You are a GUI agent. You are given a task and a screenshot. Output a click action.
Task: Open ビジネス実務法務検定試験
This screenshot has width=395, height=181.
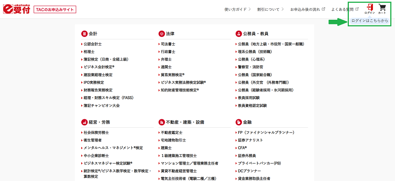pos(183,82)
